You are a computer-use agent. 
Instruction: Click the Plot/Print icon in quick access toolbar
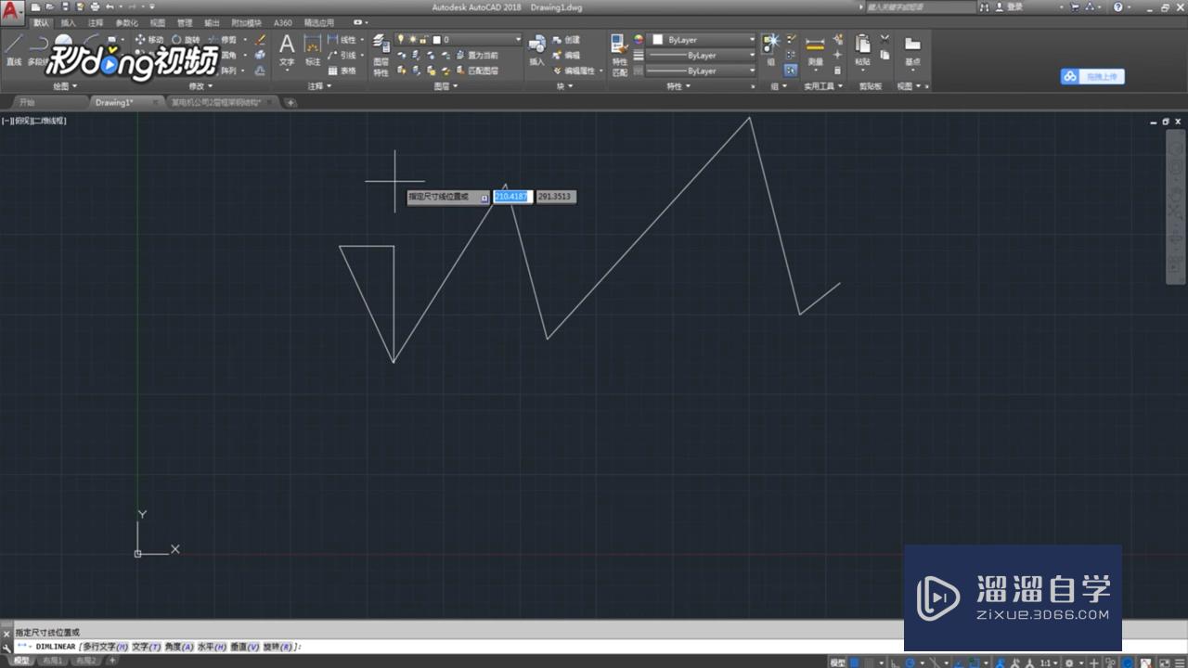point(95,6)
